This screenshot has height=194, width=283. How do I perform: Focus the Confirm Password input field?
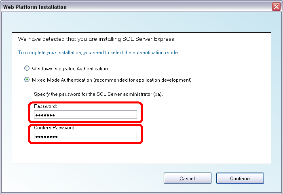click(x=85, y=136)
